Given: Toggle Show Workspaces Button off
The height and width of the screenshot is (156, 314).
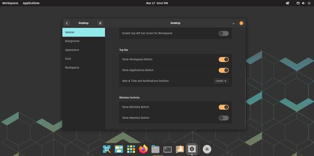Looking at the screenshot, I should [223, 59].
